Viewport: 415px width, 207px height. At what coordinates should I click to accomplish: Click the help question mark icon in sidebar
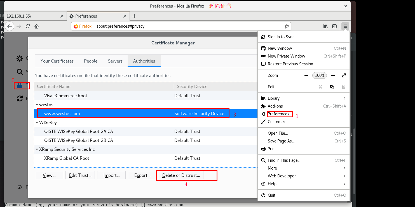tap(20, 187)
